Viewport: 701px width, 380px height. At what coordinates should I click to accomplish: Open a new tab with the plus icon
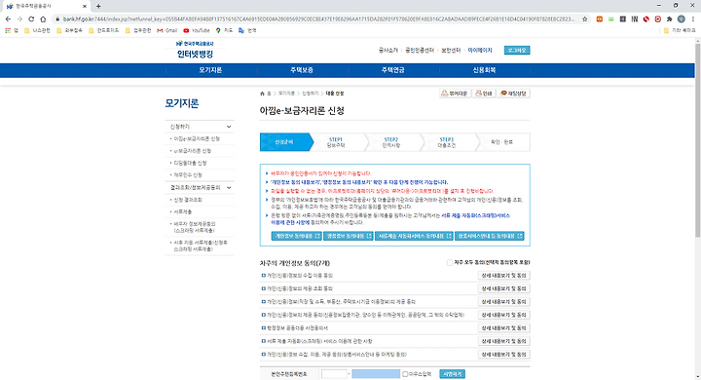pyautogui.click(x=98, y=6)
